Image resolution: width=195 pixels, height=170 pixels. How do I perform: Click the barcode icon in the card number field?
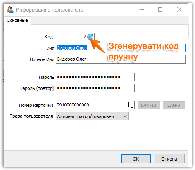click(x=131, y=105)
